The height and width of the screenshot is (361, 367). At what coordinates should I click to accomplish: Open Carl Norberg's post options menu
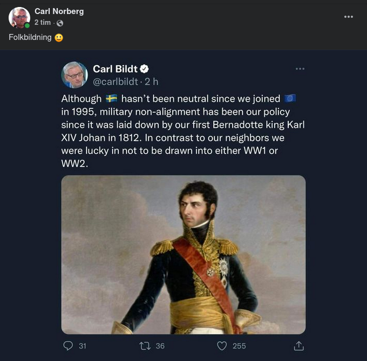point(349,17)
